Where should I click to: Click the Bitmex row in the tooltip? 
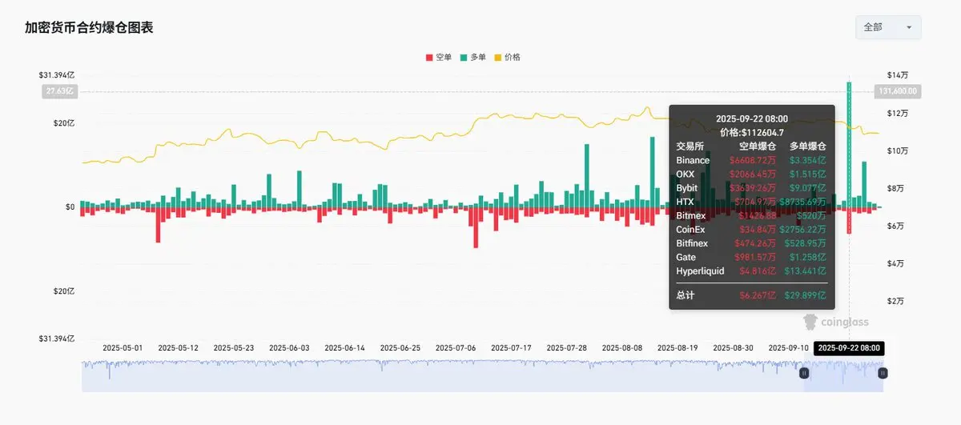(751, 215)
